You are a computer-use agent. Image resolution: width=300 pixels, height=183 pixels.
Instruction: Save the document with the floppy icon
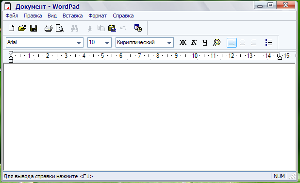pyautogui.click(x=33, y=28)
